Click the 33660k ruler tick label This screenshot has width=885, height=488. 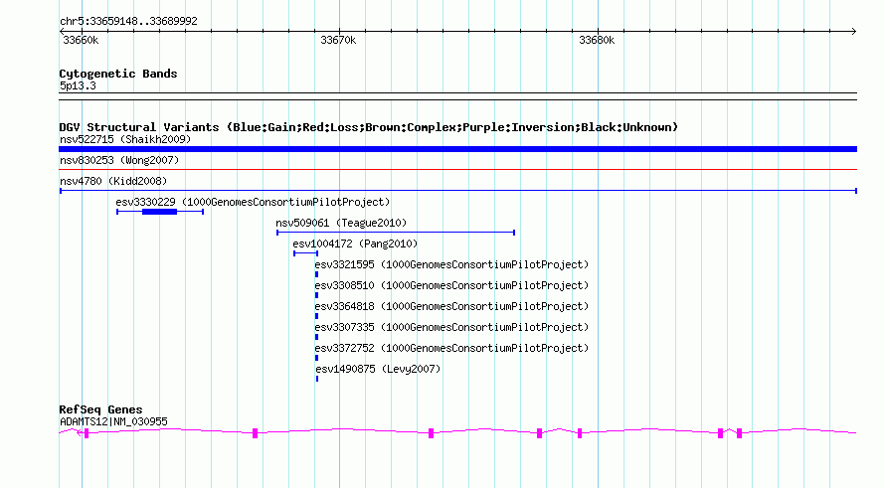(x=81, y=40)
